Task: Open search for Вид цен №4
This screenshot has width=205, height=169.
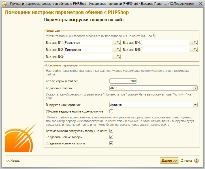Action: [x=195, y=43]
